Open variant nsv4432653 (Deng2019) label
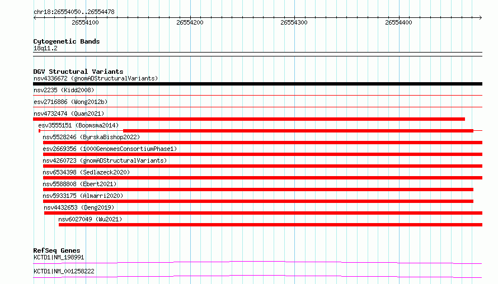Screen dimensions: 498x284 79,207
